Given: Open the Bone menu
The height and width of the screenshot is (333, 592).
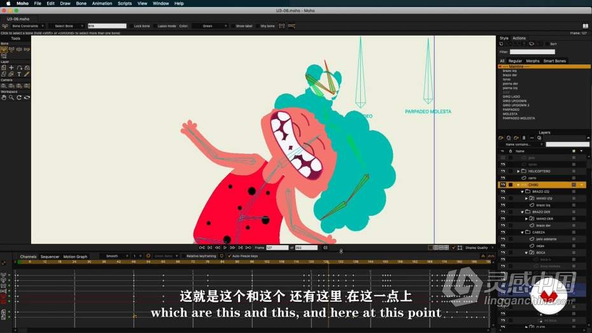Looking at the screenshot, I should point(81,3).
